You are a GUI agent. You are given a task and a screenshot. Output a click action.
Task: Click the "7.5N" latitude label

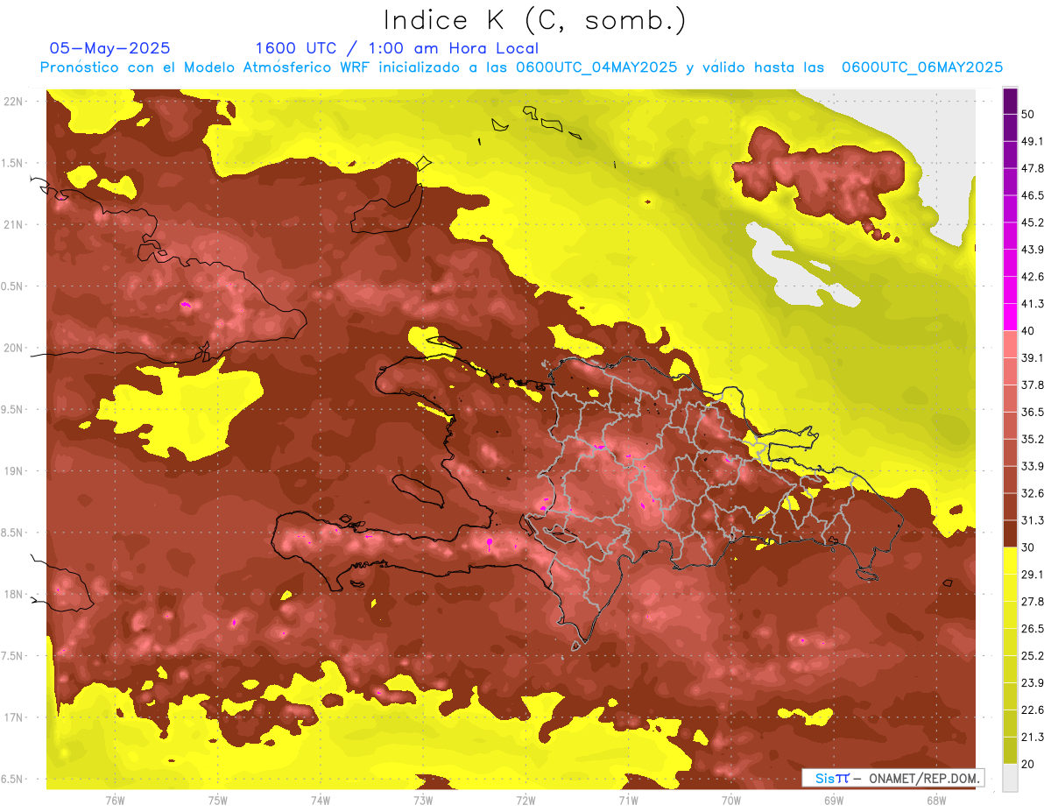(x=12, y=655)
